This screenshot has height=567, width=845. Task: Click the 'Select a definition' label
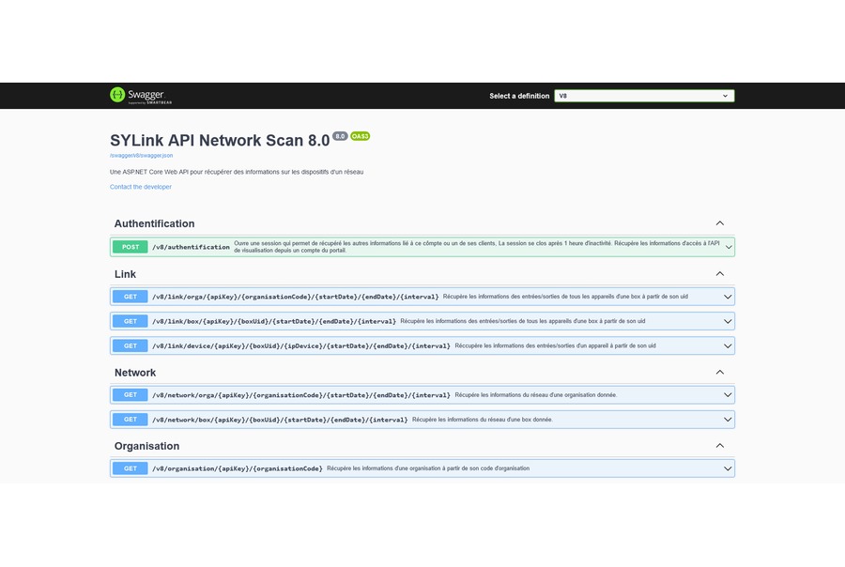click(519, 96)
